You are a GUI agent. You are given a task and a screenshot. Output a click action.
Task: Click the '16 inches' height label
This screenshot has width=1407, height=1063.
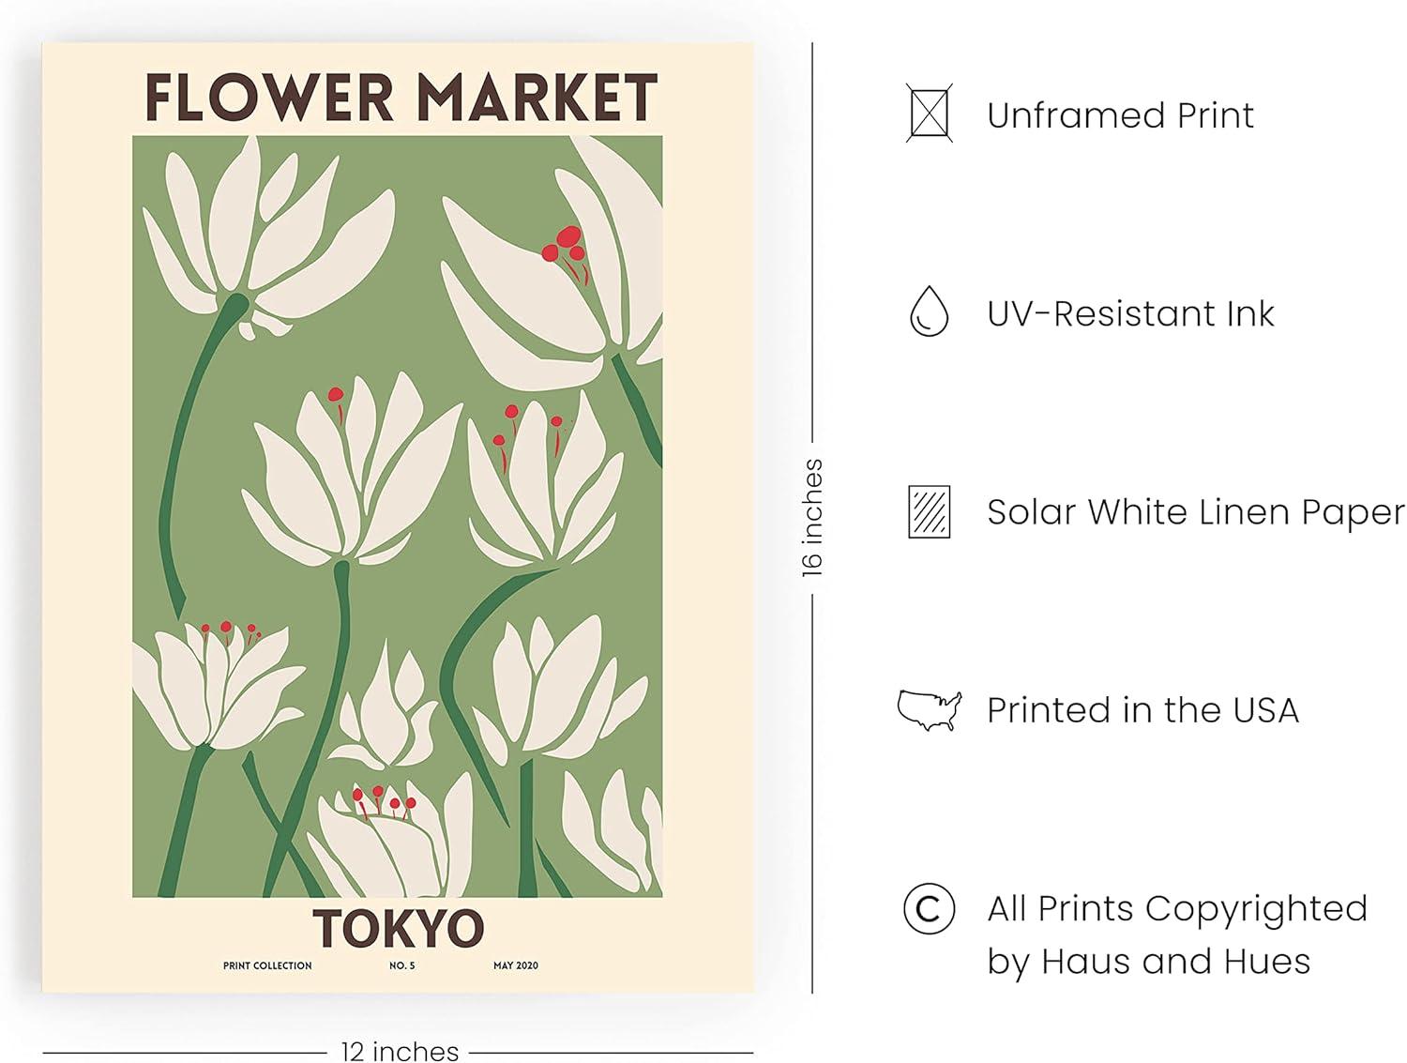(x=812, y=517)
